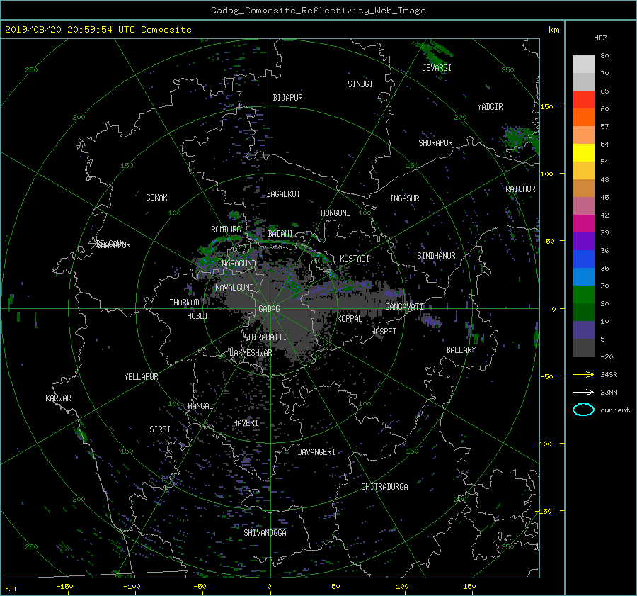Click the BIJAPUR city label
Image resolution: width=637 pixels, height=596 pixels.
pyautogui.click(x=287, y=98)
